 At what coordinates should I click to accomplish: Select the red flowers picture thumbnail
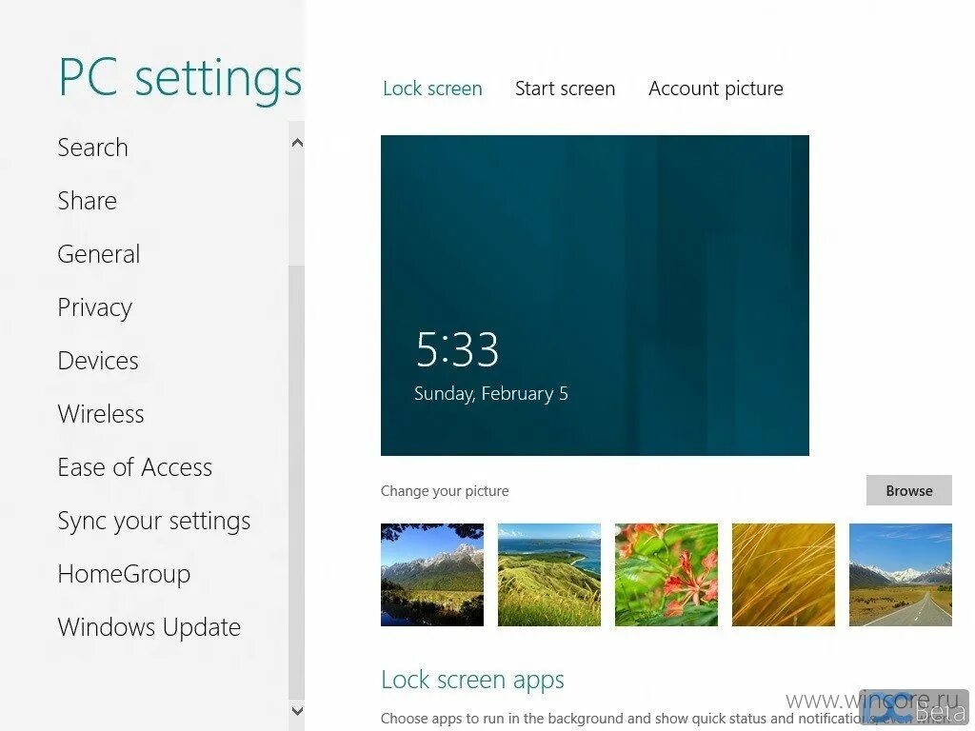(667, 575)
